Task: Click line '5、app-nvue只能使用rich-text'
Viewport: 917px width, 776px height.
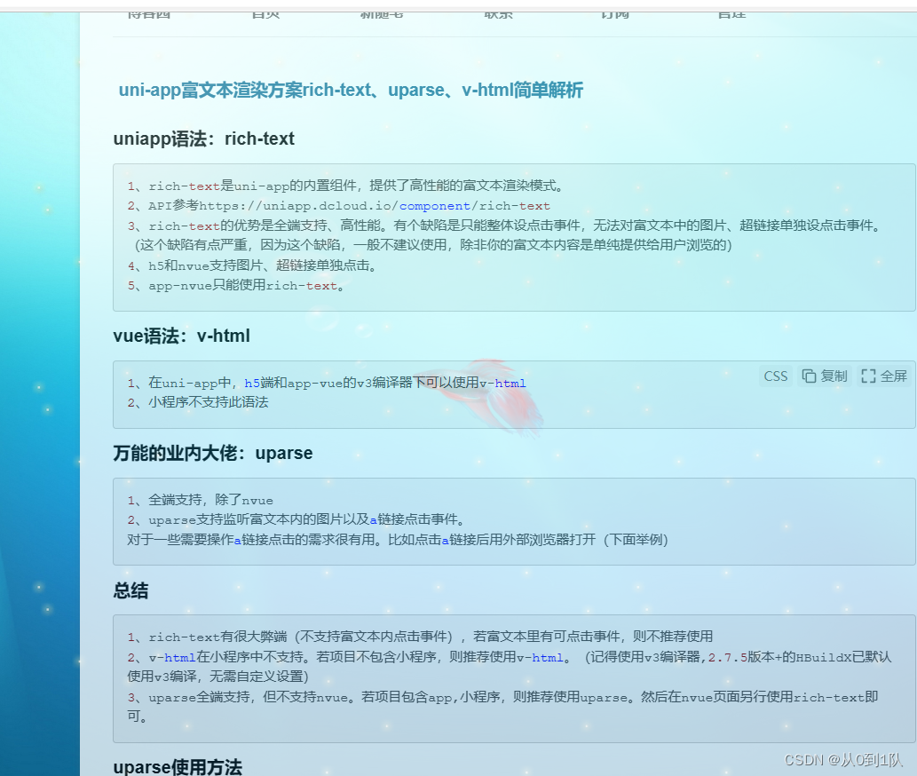Action: pyautogui.click(x=236, y=285)
